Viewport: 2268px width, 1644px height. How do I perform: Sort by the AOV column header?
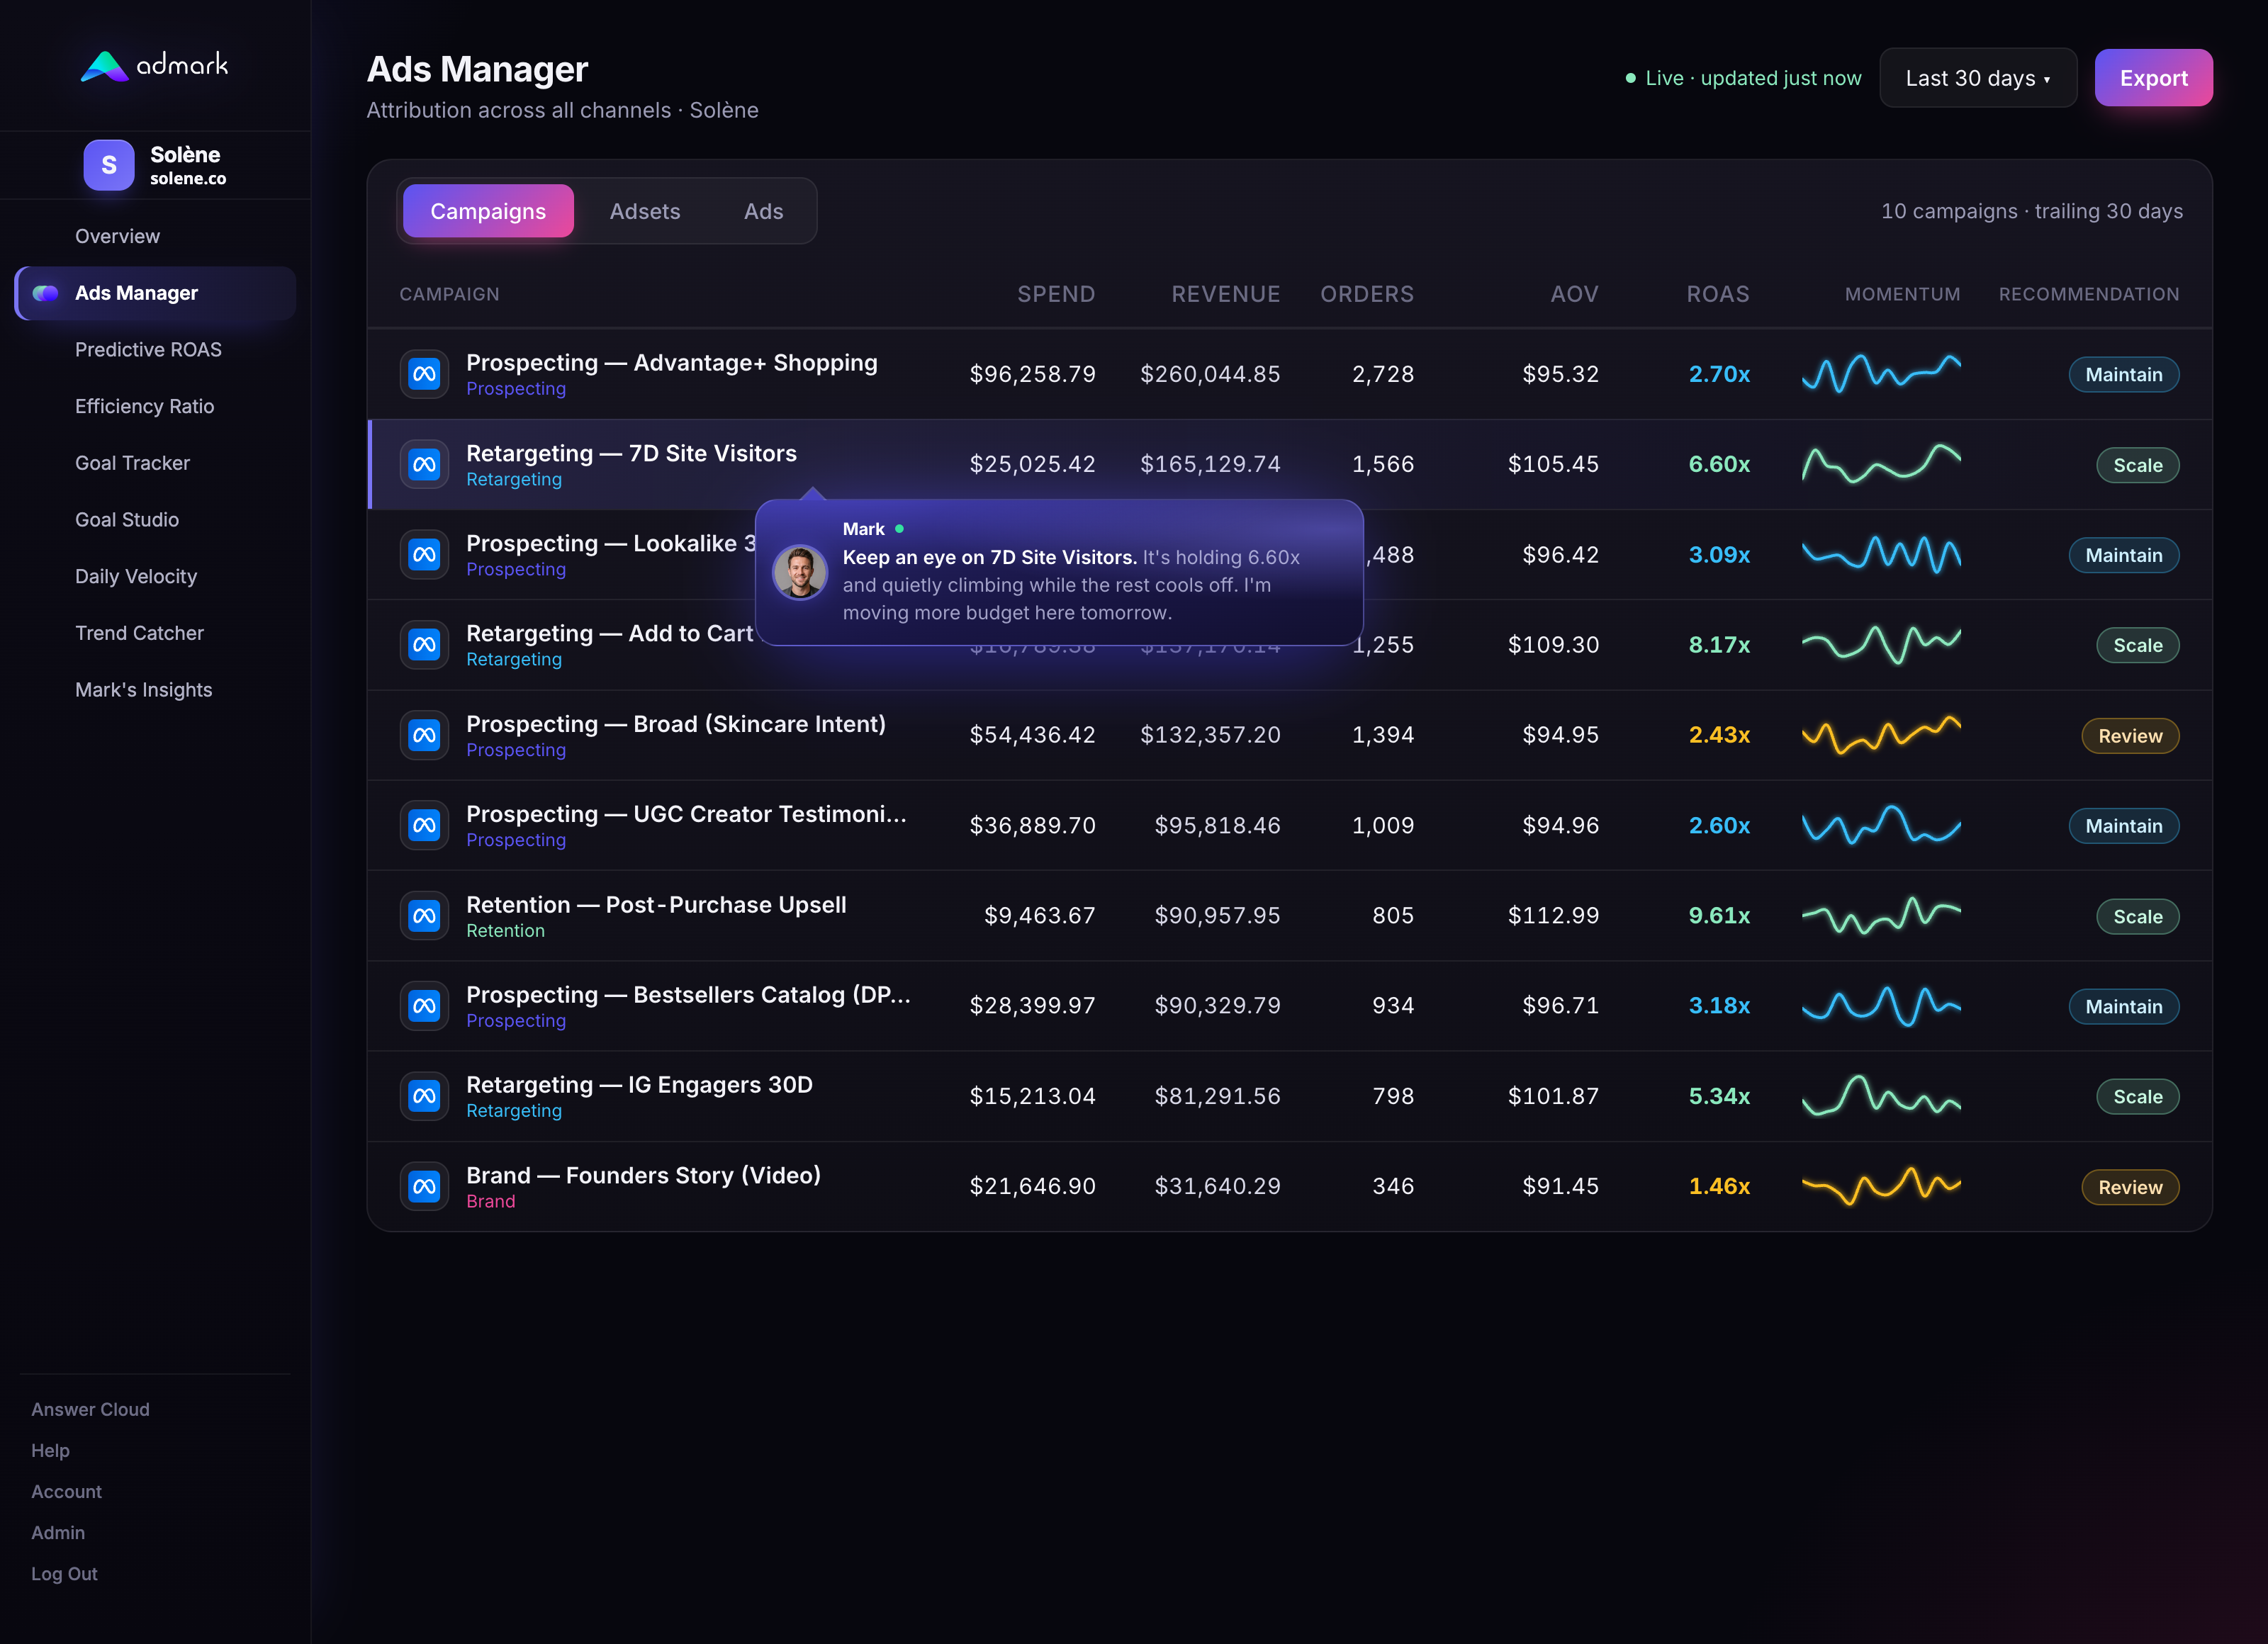click(1574, 294)
